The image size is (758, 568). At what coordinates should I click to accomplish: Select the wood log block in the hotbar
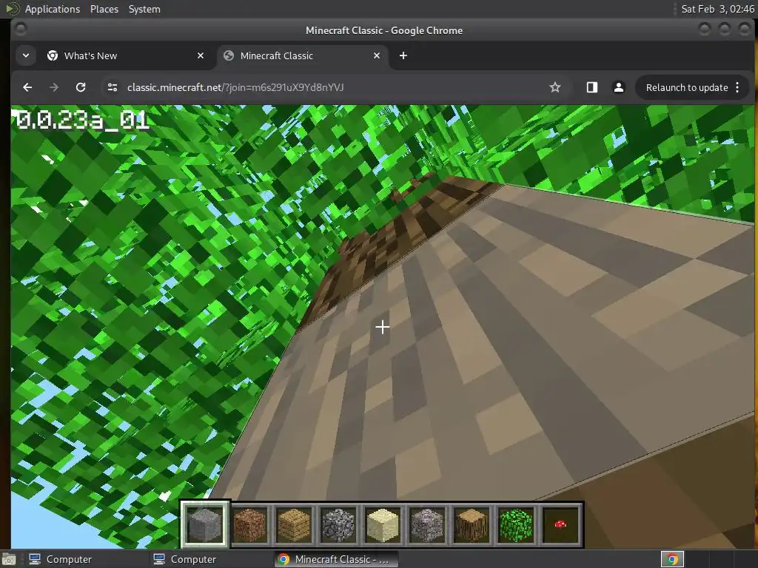(x=472, y=524)
